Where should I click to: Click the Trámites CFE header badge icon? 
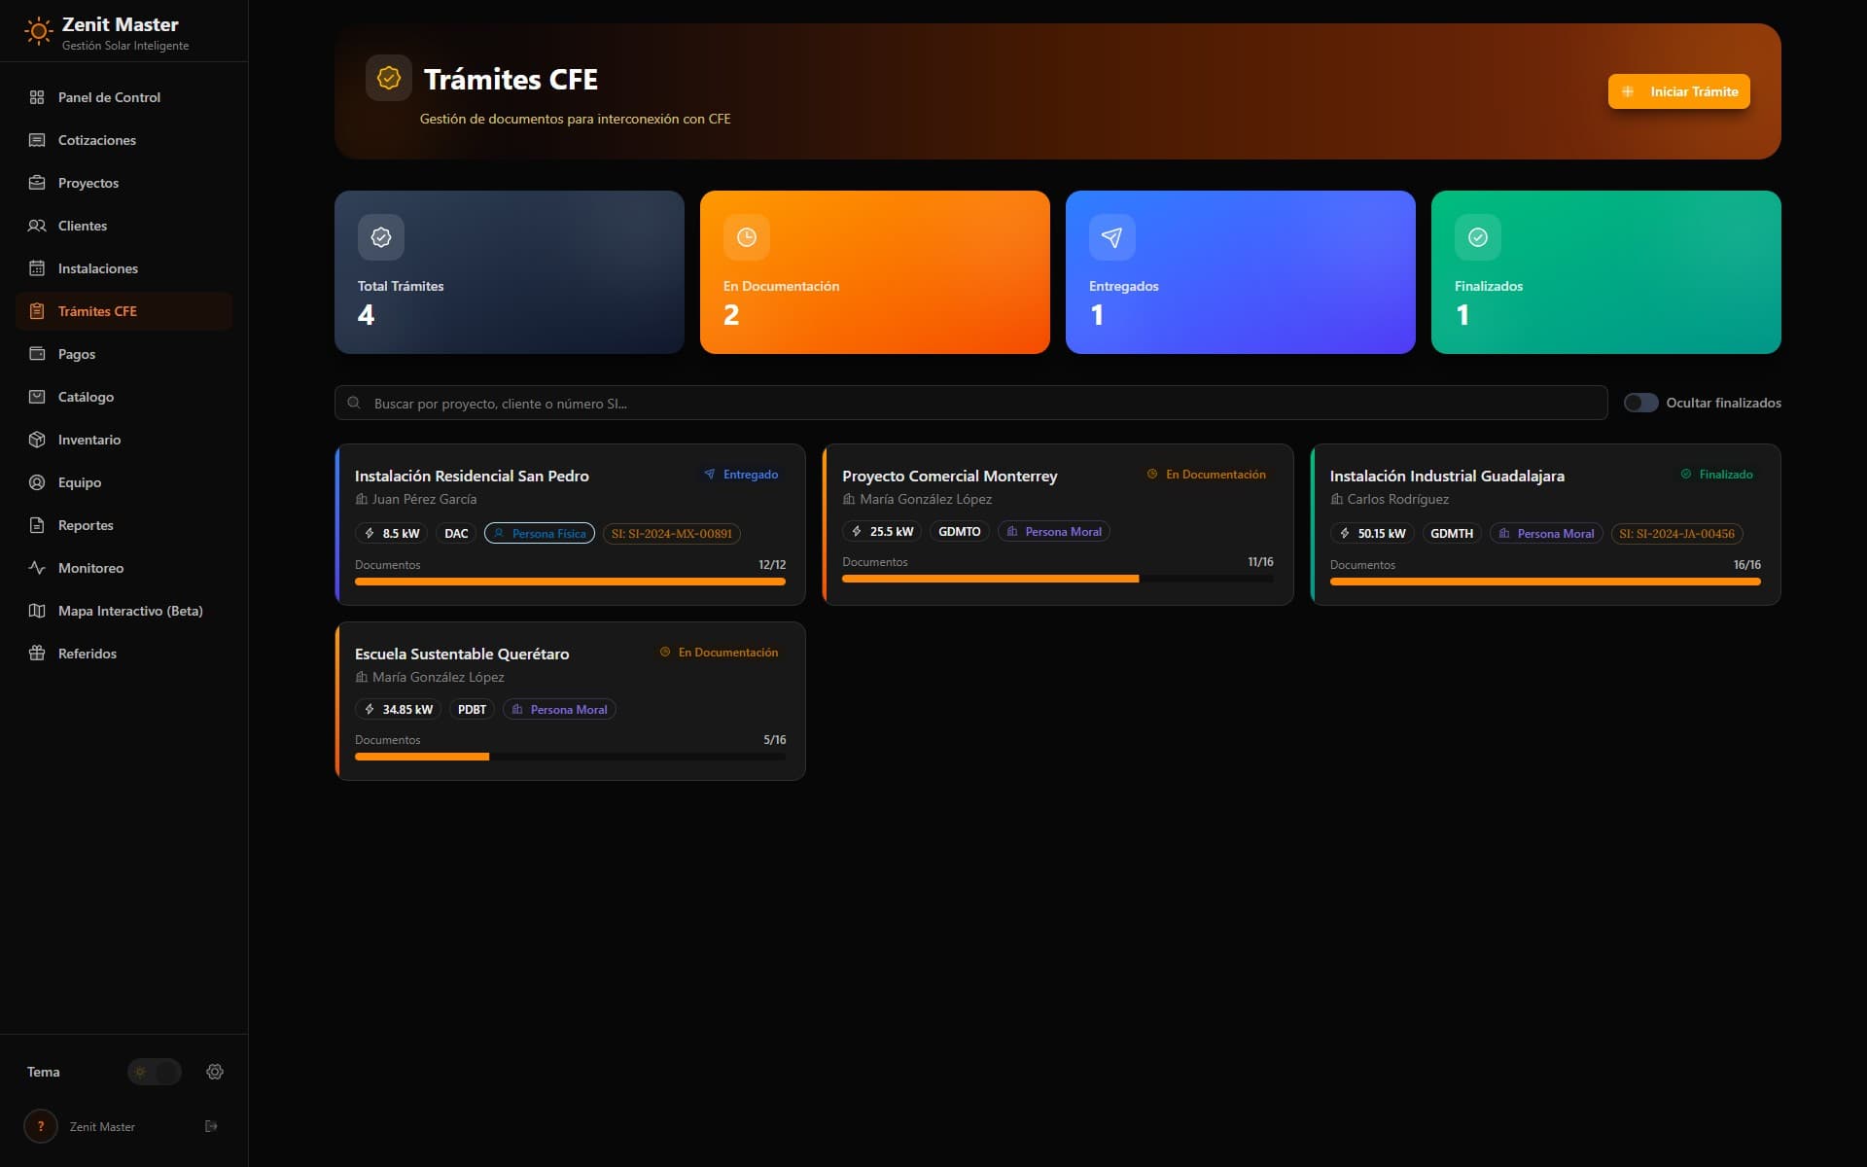[389, 78]
